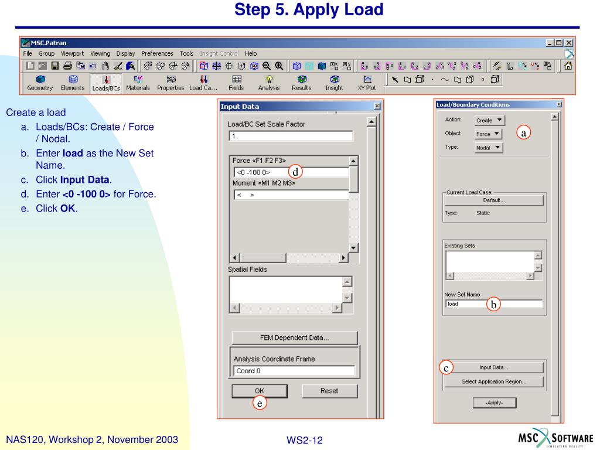Click the Default load case button
This screenshot has width=600, height=450.
pos(493,200)
